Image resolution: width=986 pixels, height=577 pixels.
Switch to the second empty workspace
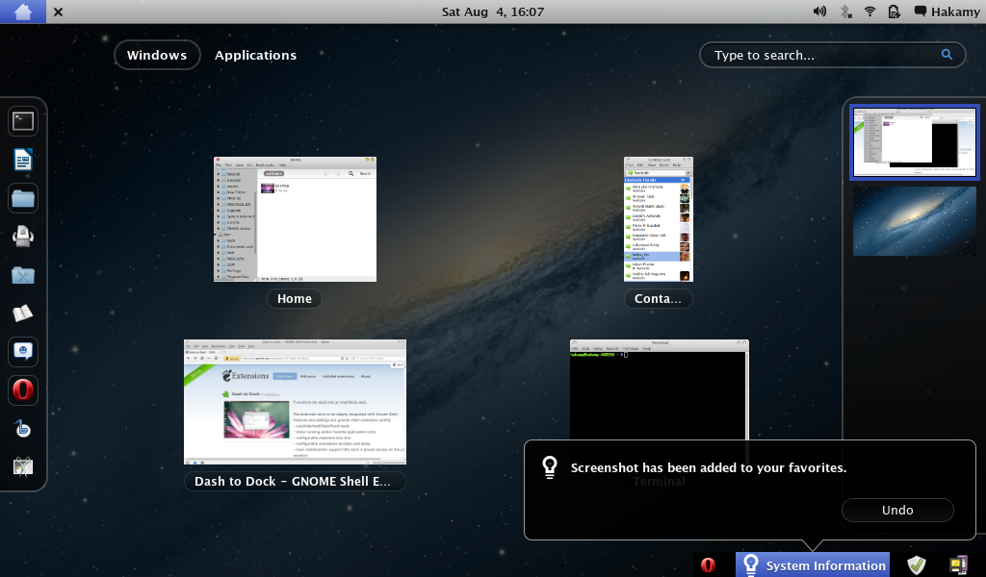click(915, 220)
